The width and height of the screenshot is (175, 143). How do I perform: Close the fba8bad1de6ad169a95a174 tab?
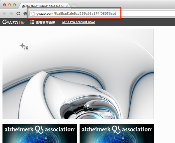pos(66,6)
